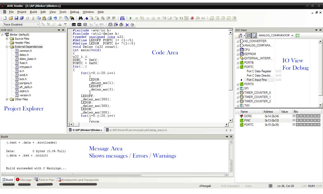This screenshot has height=194, width=323.
Task: Build the active configuration icon
Action: click(110, 25)
